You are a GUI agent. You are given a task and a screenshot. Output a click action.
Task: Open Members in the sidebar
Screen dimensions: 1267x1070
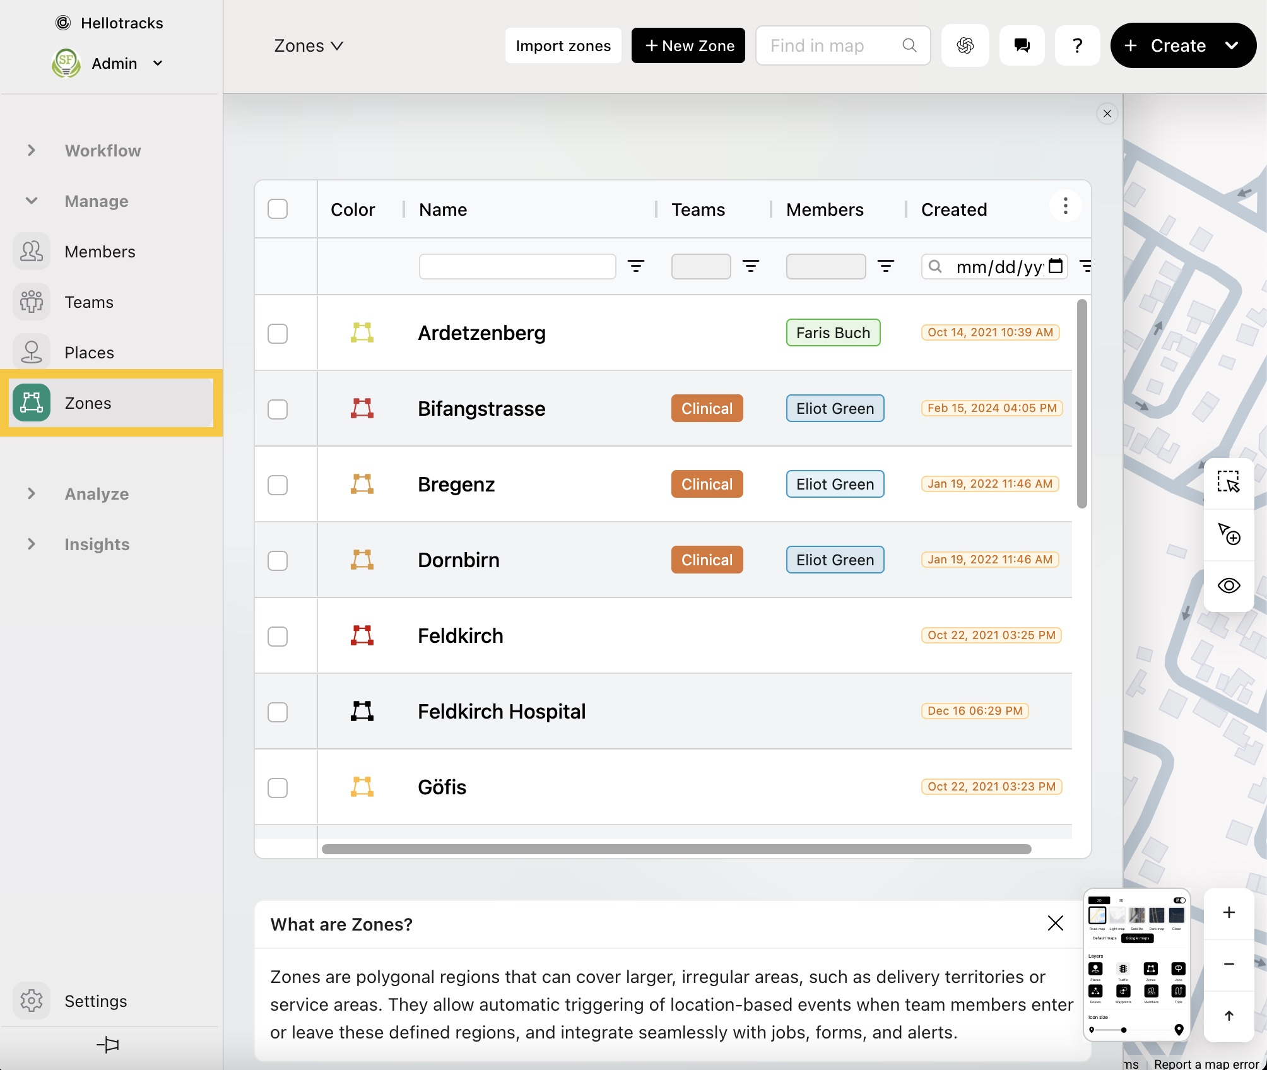(x=100, y=252)
